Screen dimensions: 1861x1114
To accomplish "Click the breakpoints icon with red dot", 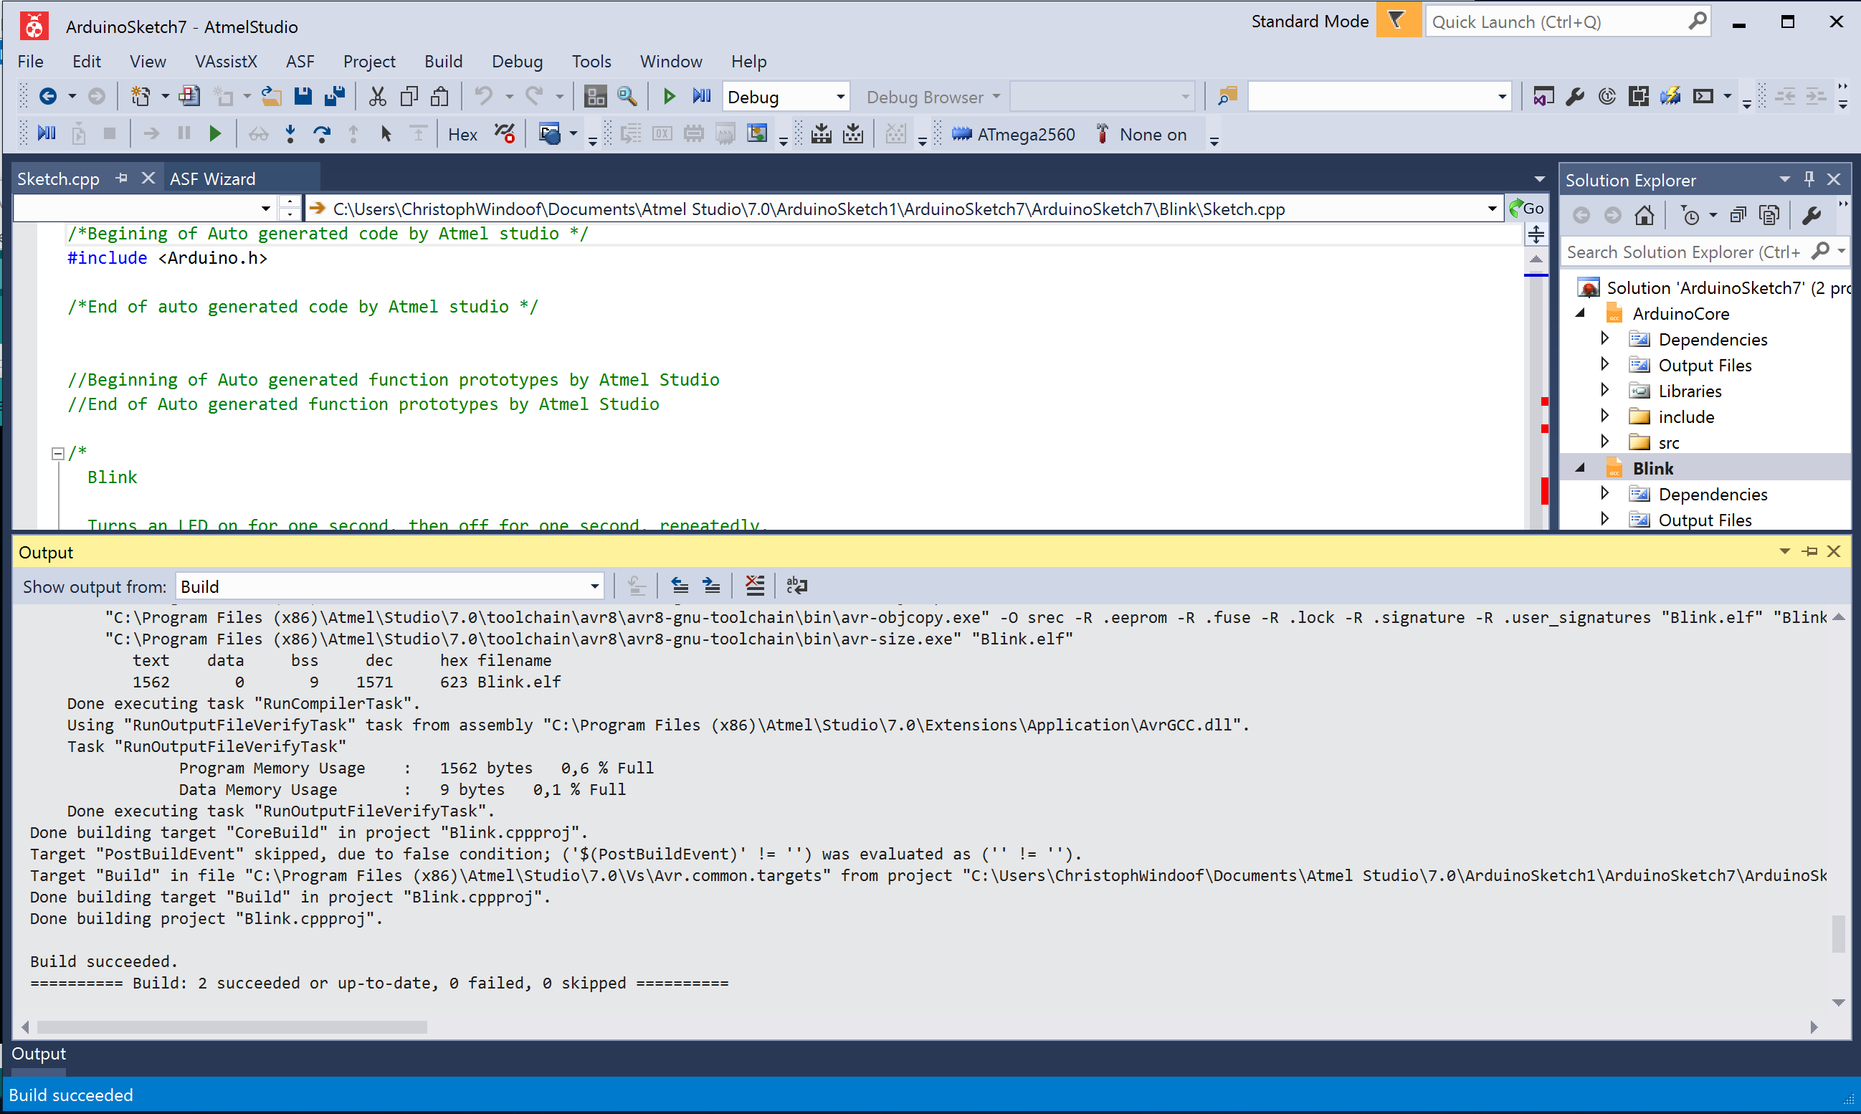I will pos(505,134).
